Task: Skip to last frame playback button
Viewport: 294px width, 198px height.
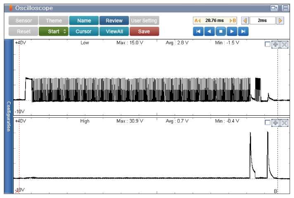Action: point(243,31)
